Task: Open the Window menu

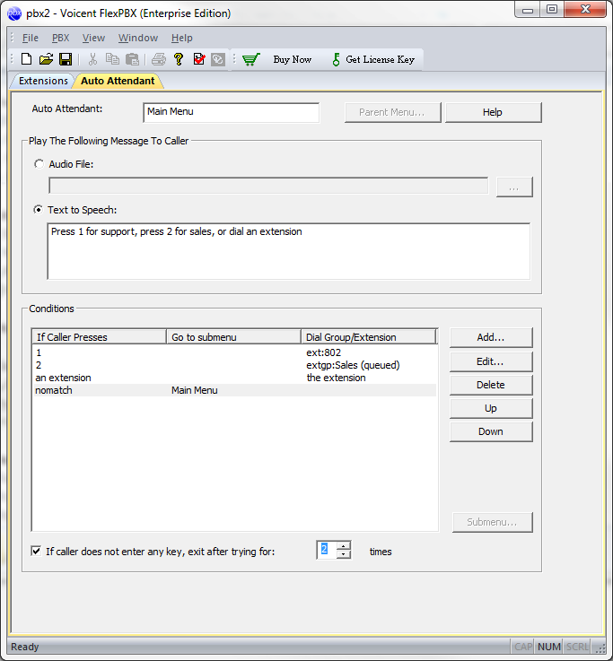Action: point(137,38)
